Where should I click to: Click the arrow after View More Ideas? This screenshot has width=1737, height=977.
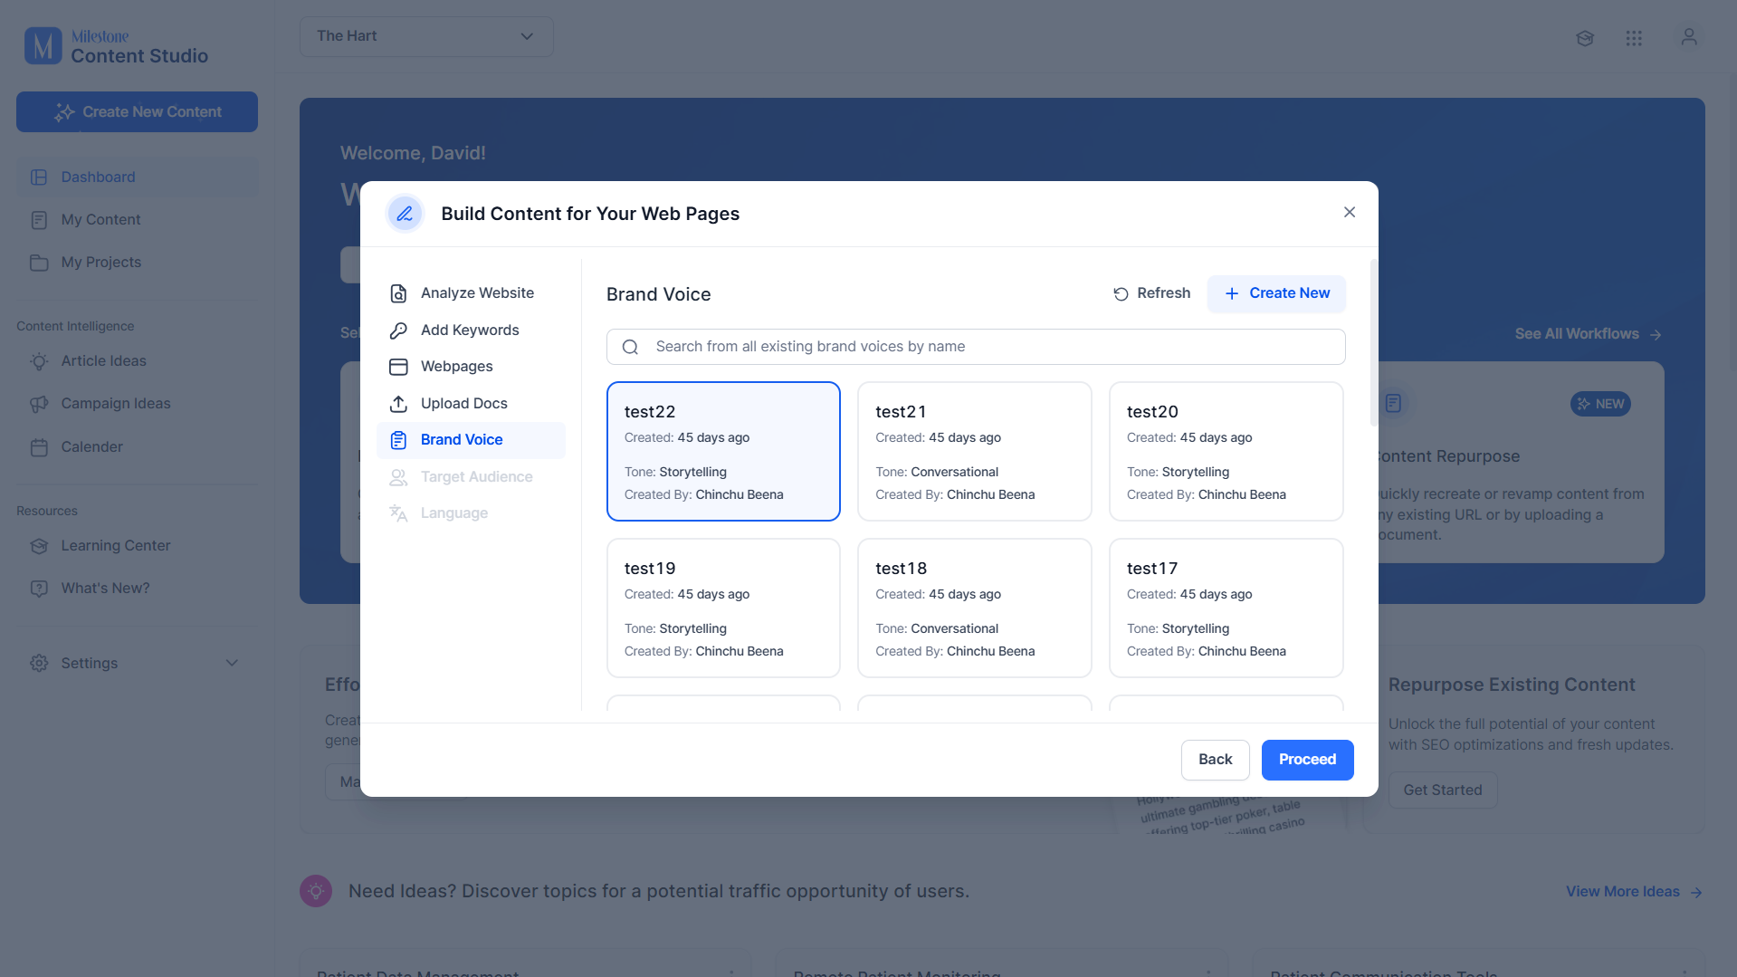pyautogui.click(x=1696, y=893)
